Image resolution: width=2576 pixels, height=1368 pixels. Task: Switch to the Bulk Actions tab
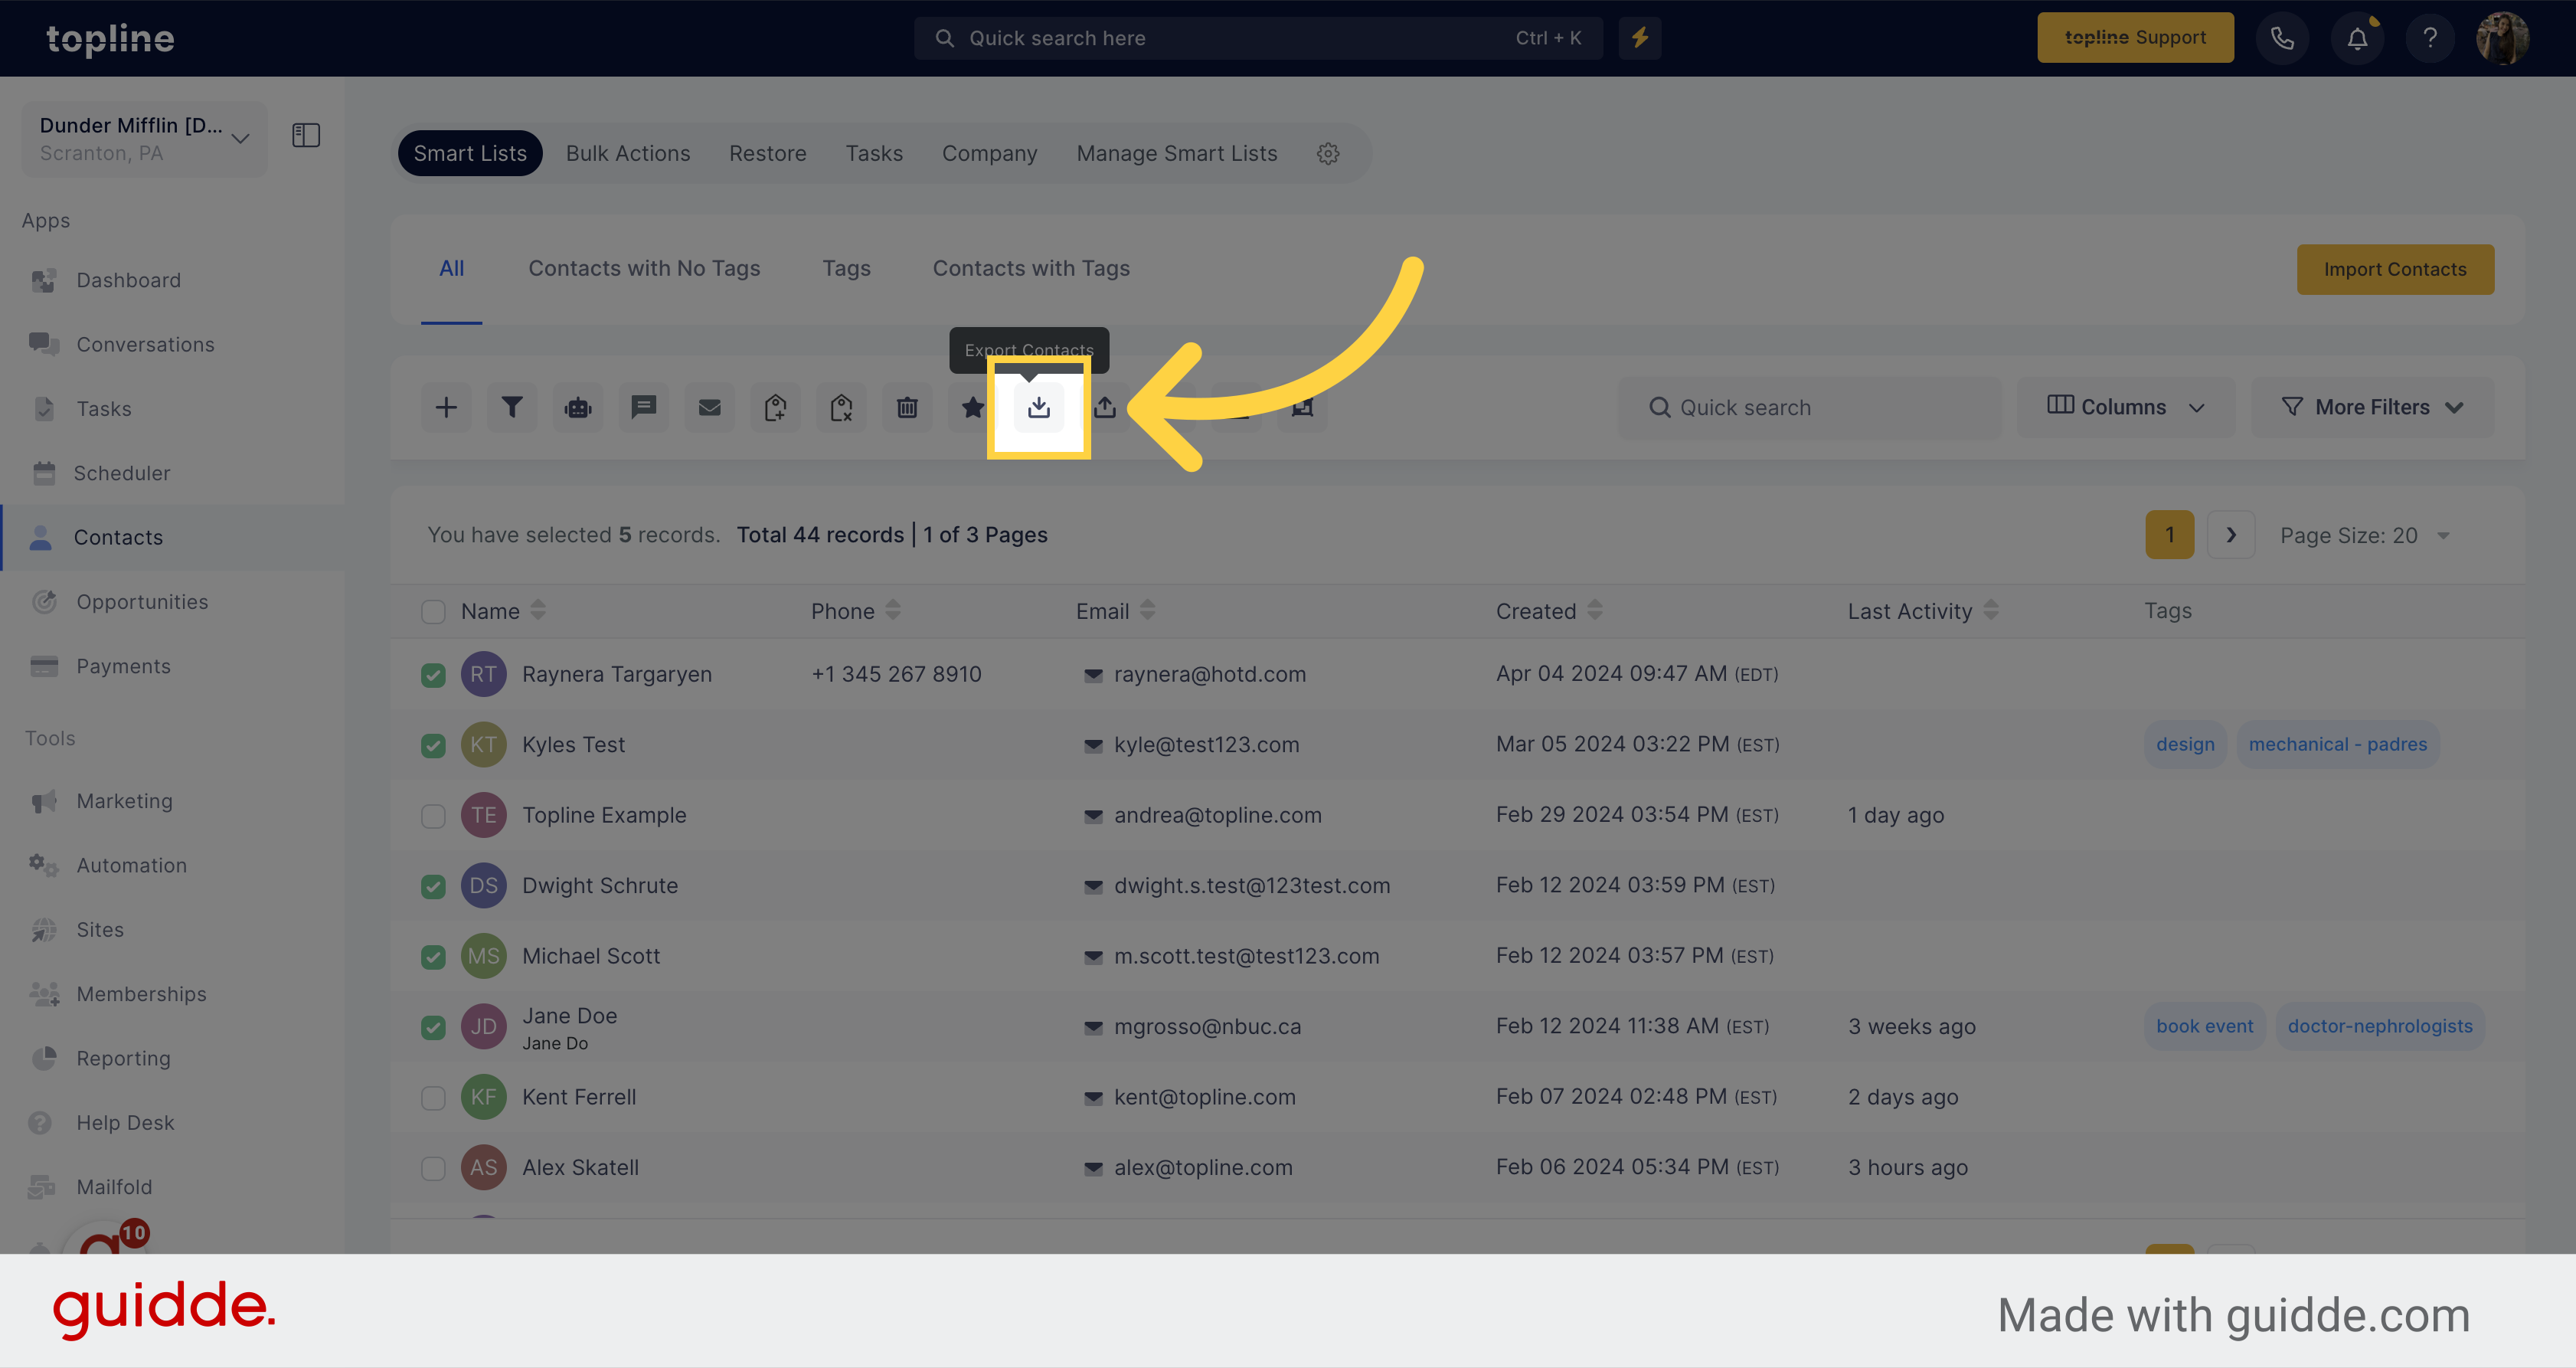pos(628,154)
